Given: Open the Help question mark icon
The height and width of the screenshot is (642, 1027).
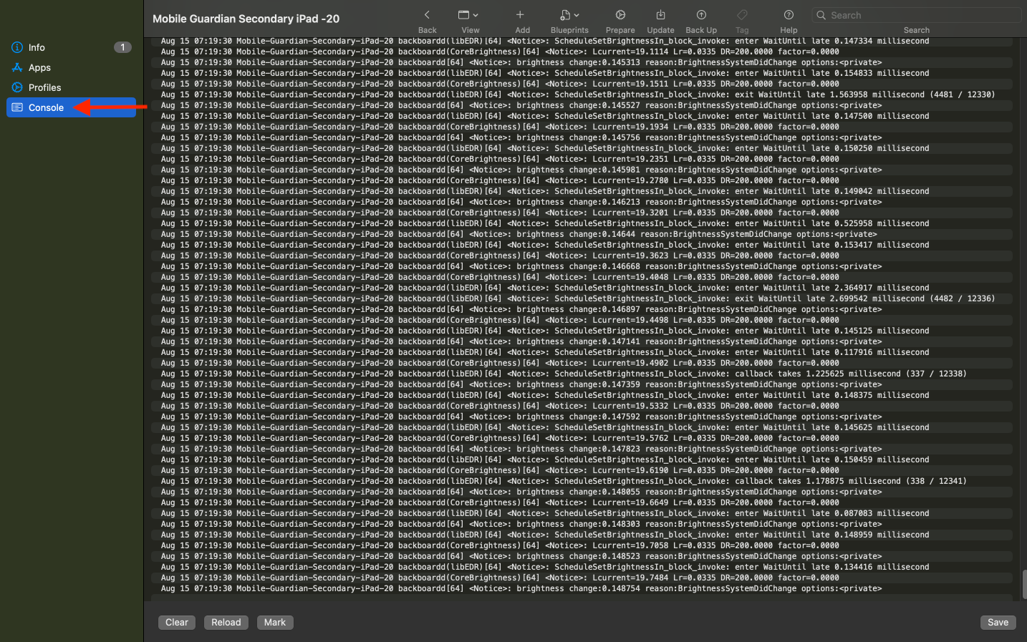Looking at the screenshot, I should pyautogui.click(x=789, y=15).
